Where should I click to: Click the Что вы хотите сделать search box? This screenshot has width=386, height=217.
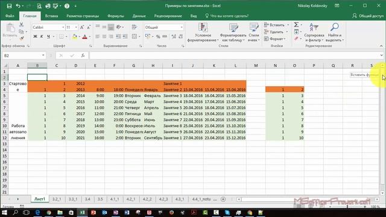227,16
